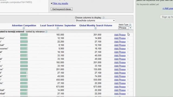Select the Match Type label
This screenshot has width=173, height=97.
click(x=124, y=25)
